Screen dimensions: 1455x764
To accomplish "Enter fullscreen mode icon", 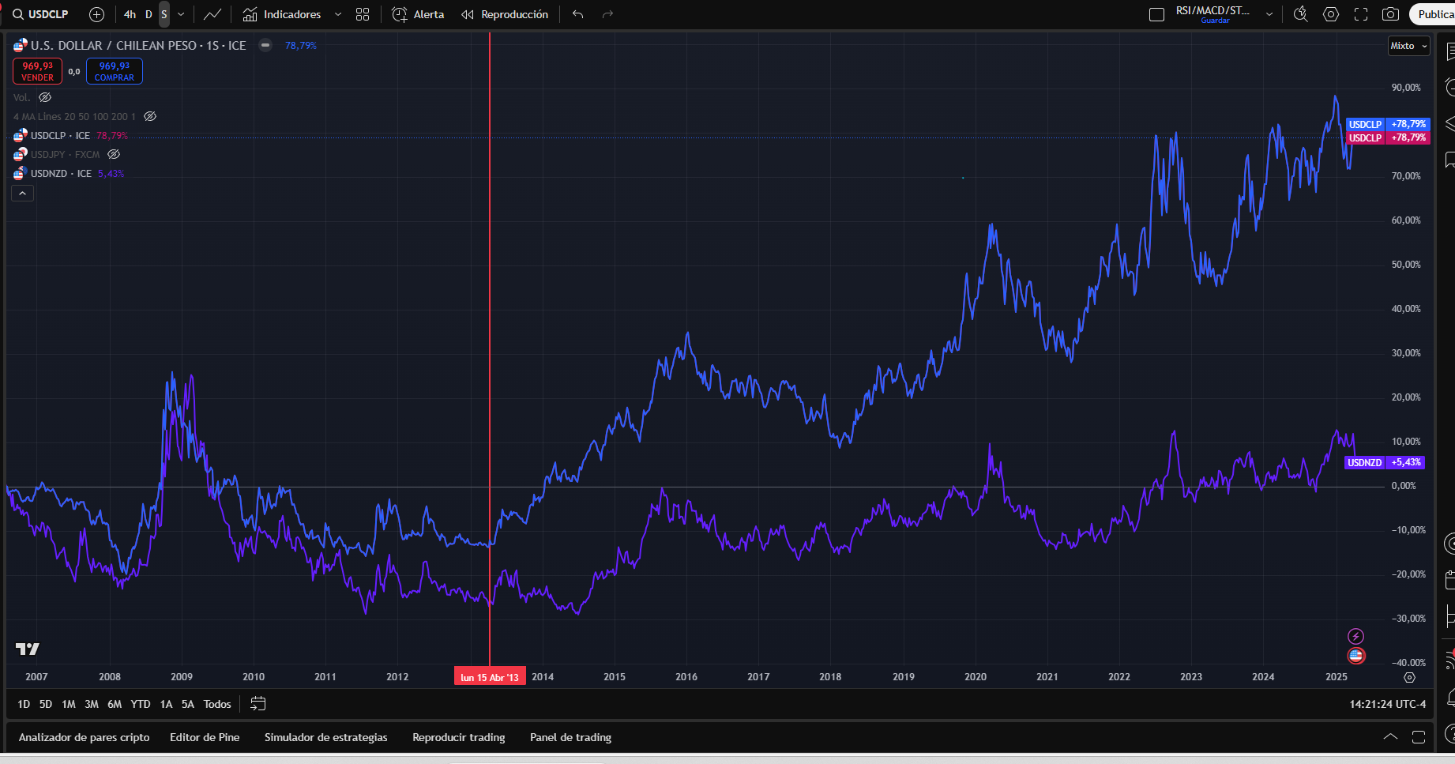I will (1361, 14).
